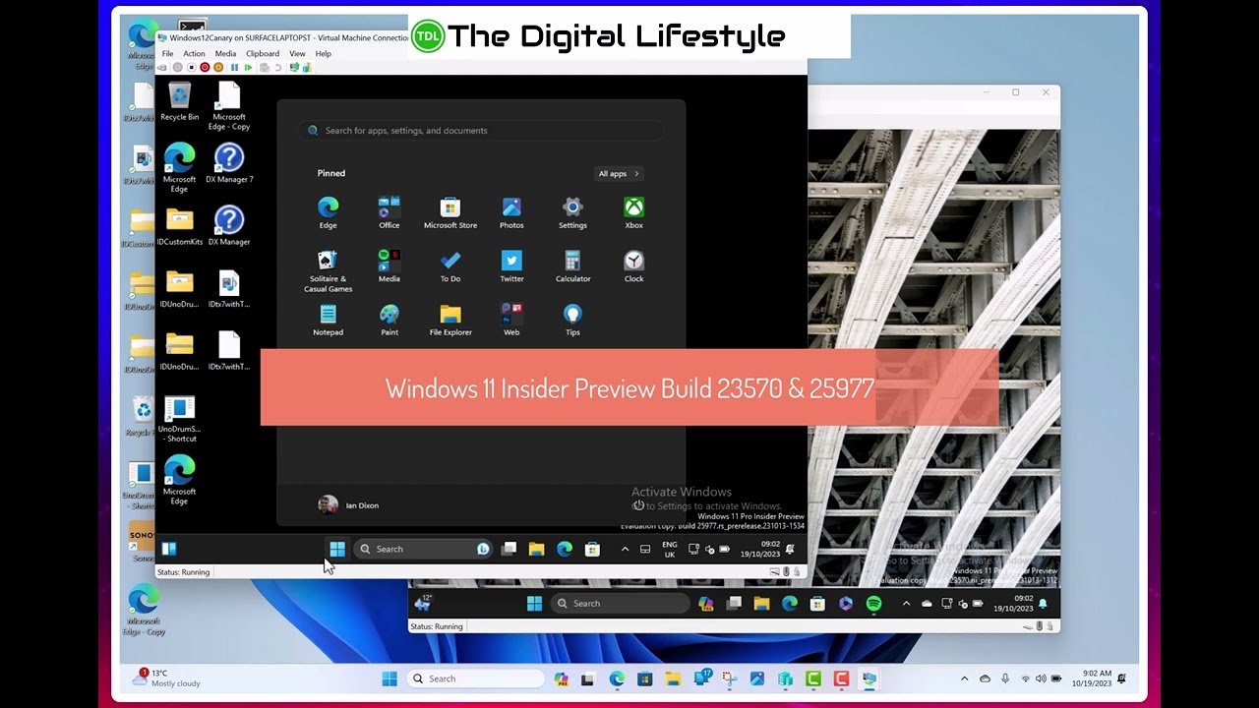
Task: Open pinned Office app in the Start menu
Action: tap(390, 212)
